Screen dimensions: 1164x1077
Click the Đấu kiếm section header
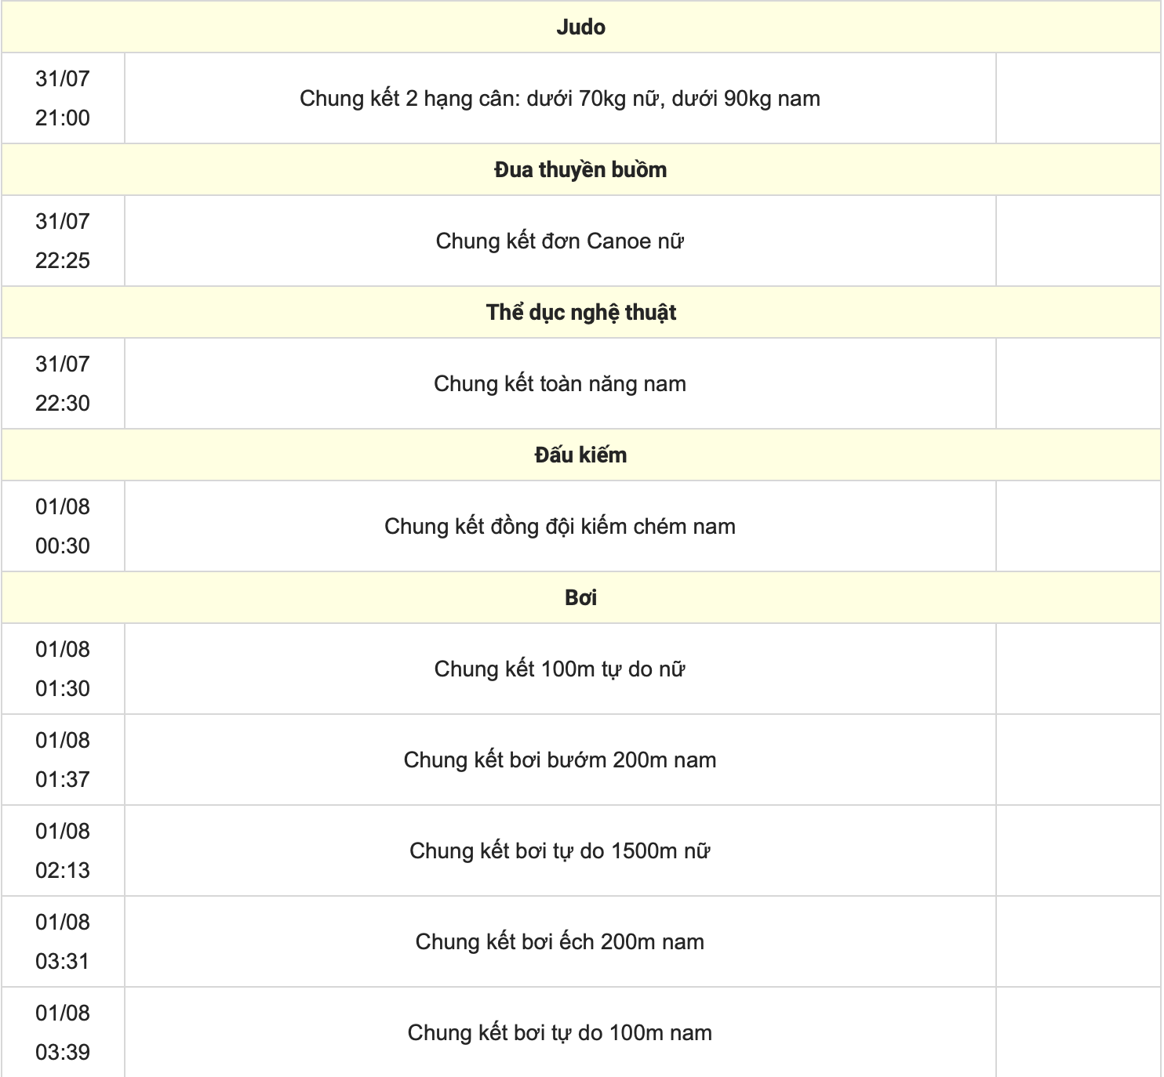pos(580,455)
